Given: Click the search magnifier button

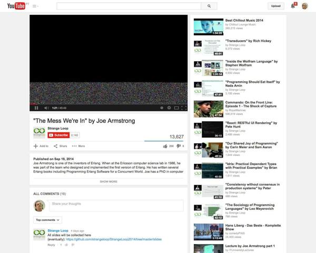Looking at the screenshot, I should click(x=209, y=6).
